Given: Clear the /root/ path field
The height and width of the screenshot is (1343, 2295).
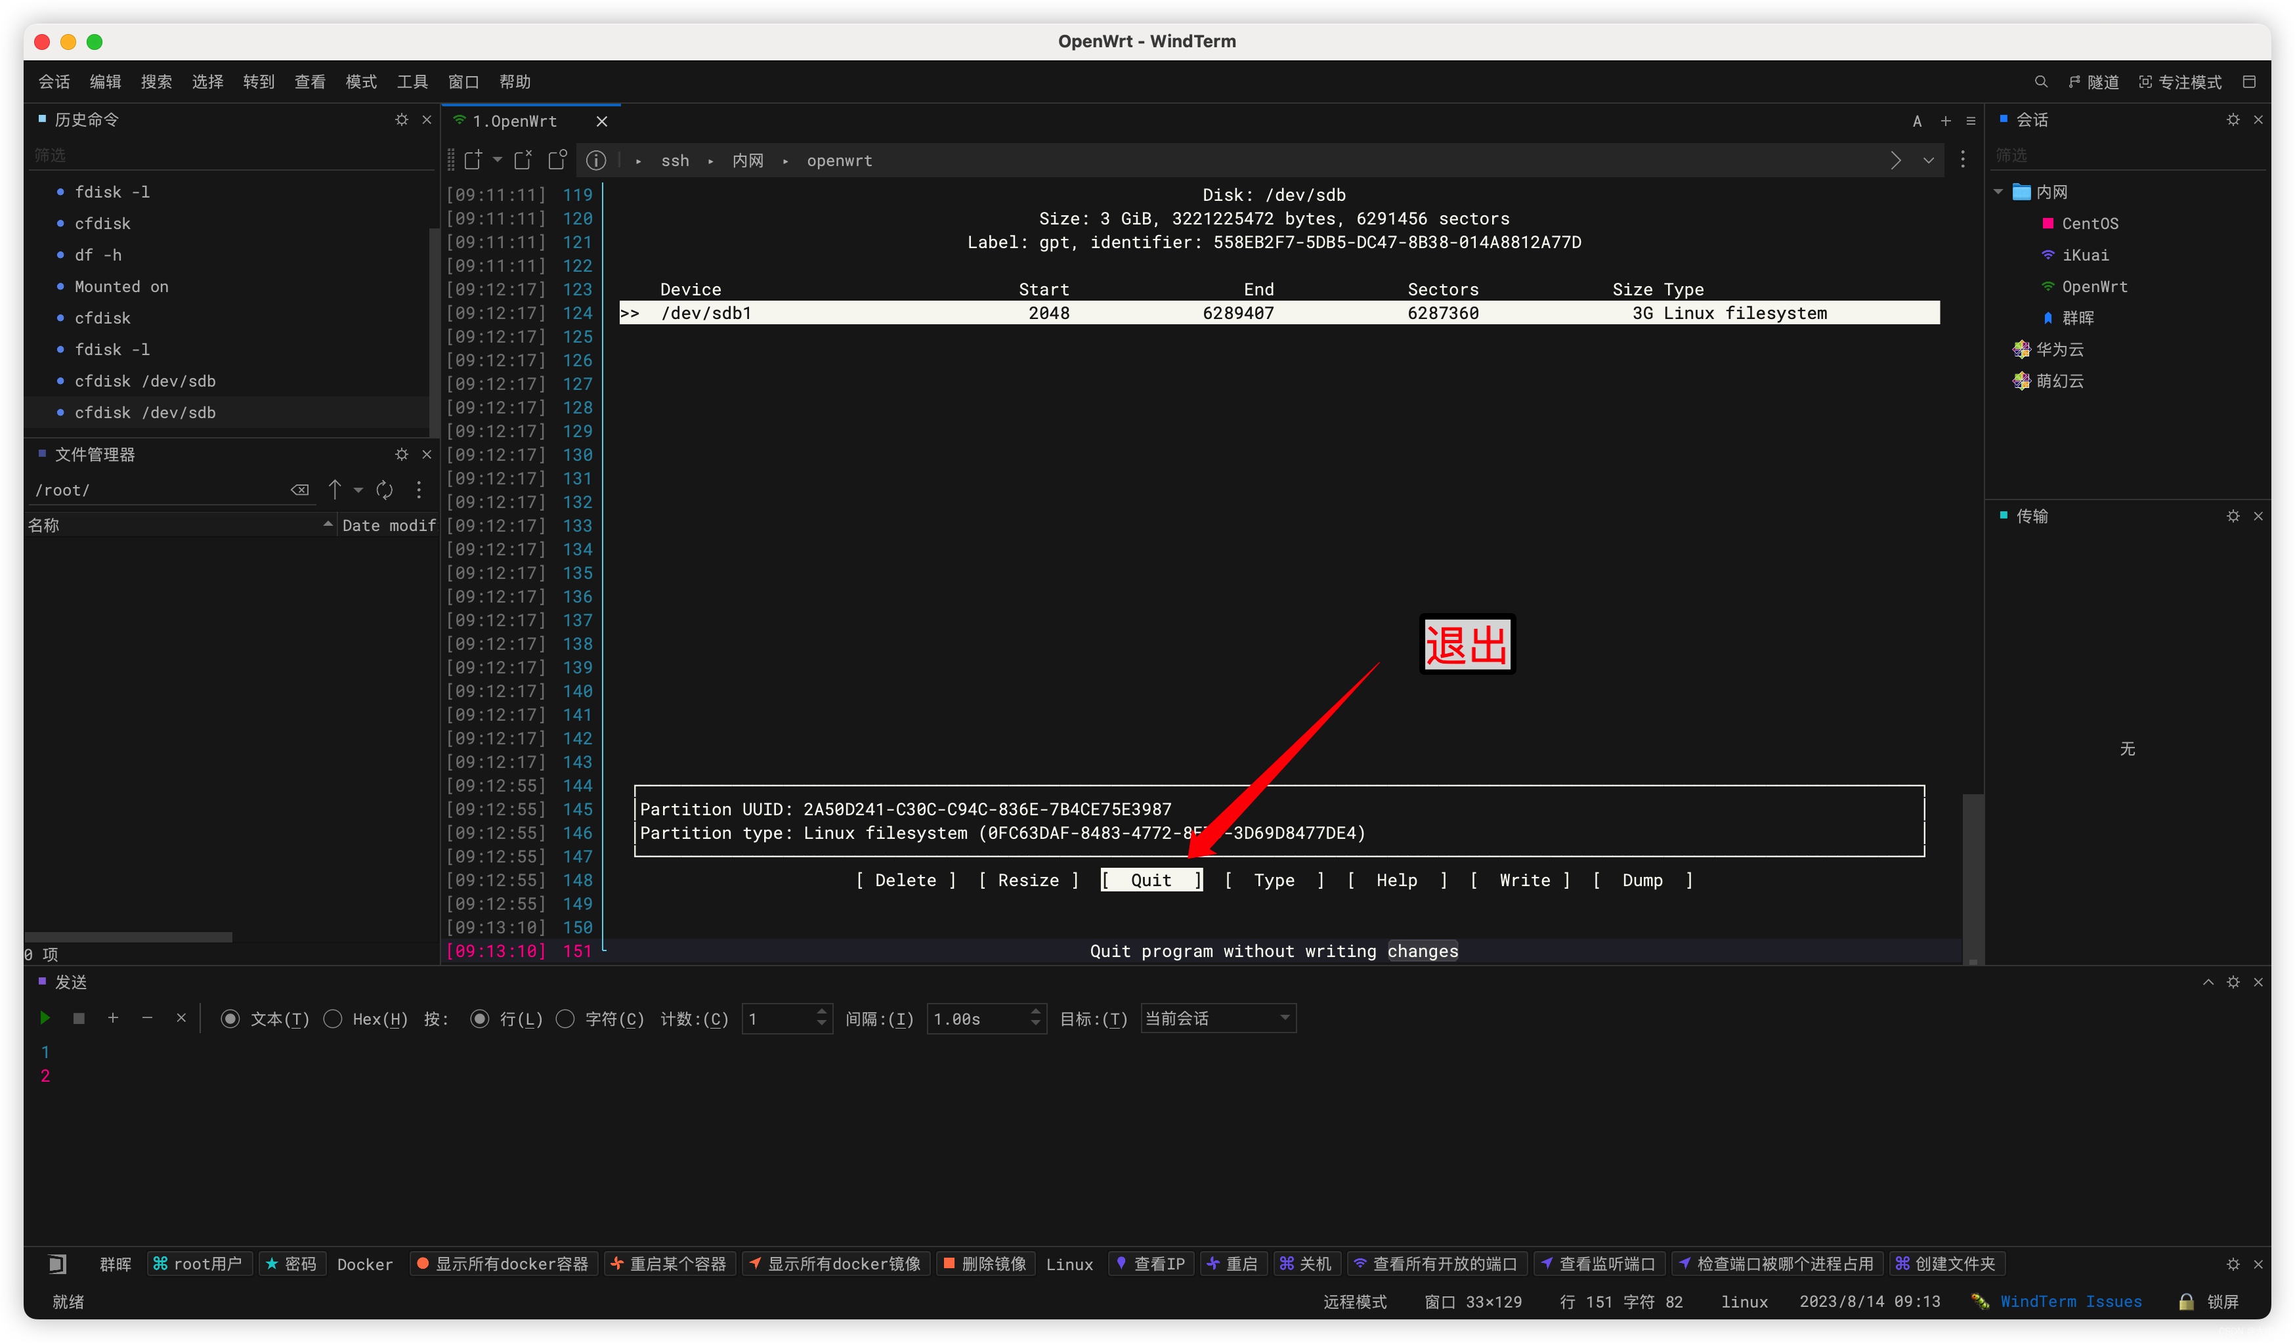Looking at the screenshot, I should [299, 490].
